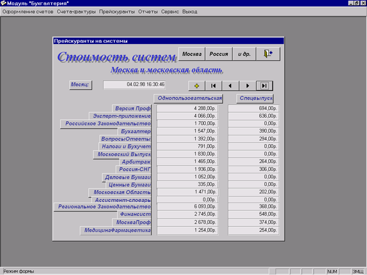The height and width of the screenshot is (275, 367).
Task: Click the 694,00р. Спецвыпуск field
Action: click(254, 109)
